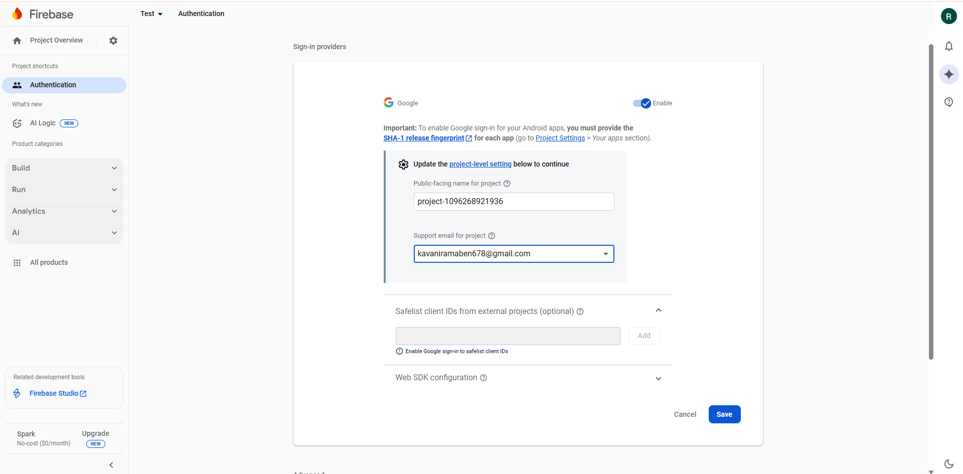Image resolution: width=963 pixels, height=474 pixels.
Task: Show help for Support email field
Action: coord(492,236)
